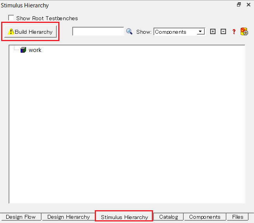Enable the Show Root Testbenches checkbox
The height and width of the screenshot is (223, 254).
pos(11,18)
